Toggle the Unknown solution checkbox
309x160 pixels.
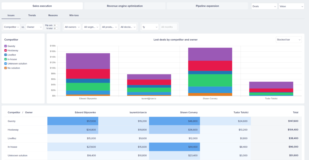[6, 64]
